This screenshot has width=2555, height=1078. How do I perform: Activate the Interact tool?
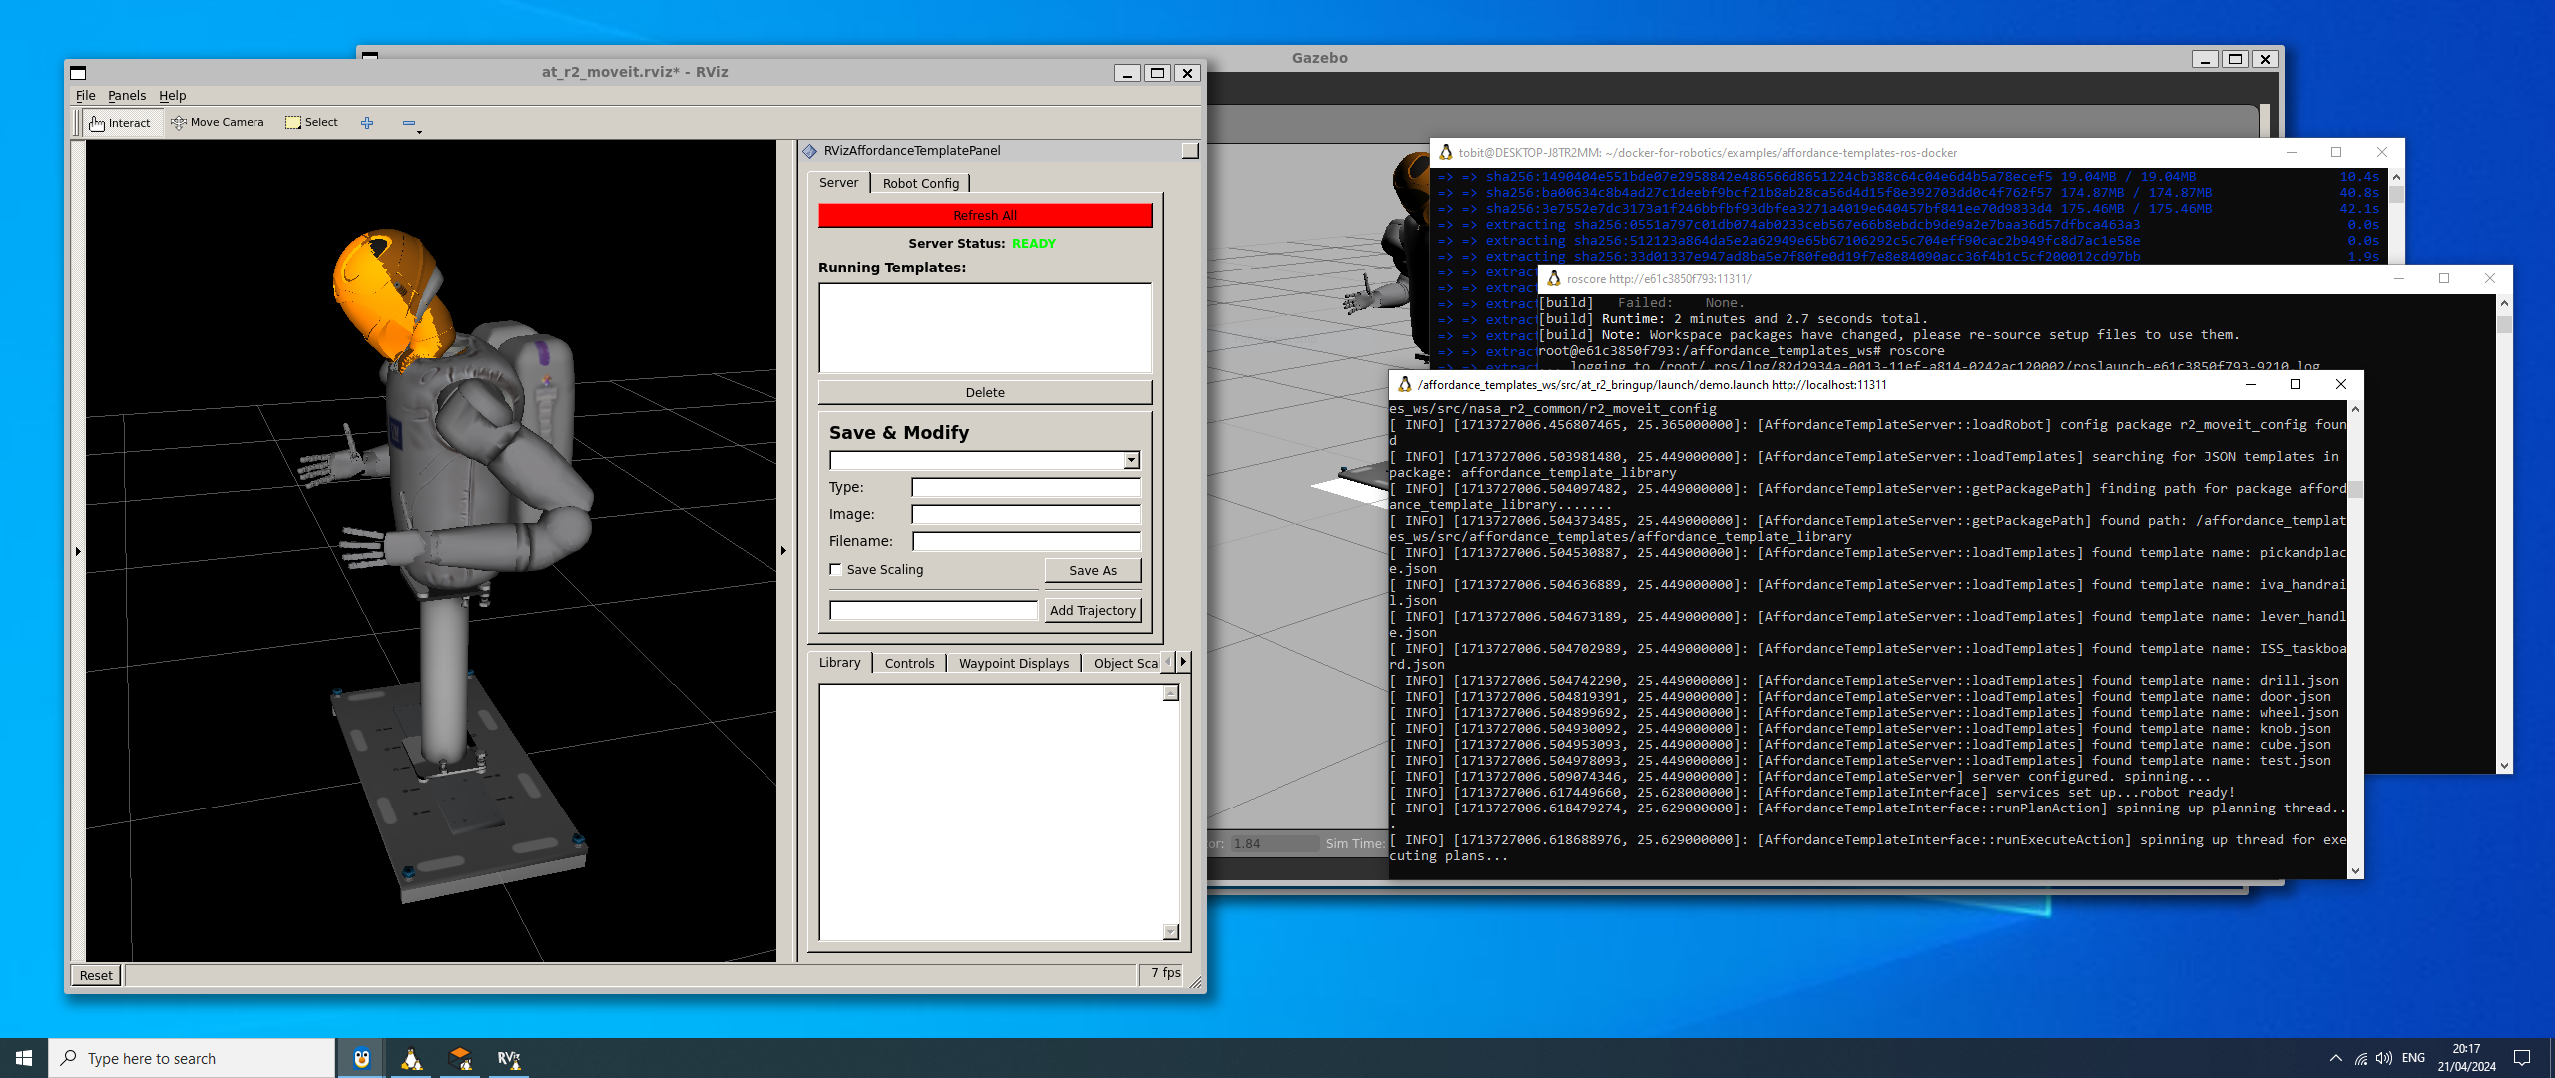tap(120, 123)
